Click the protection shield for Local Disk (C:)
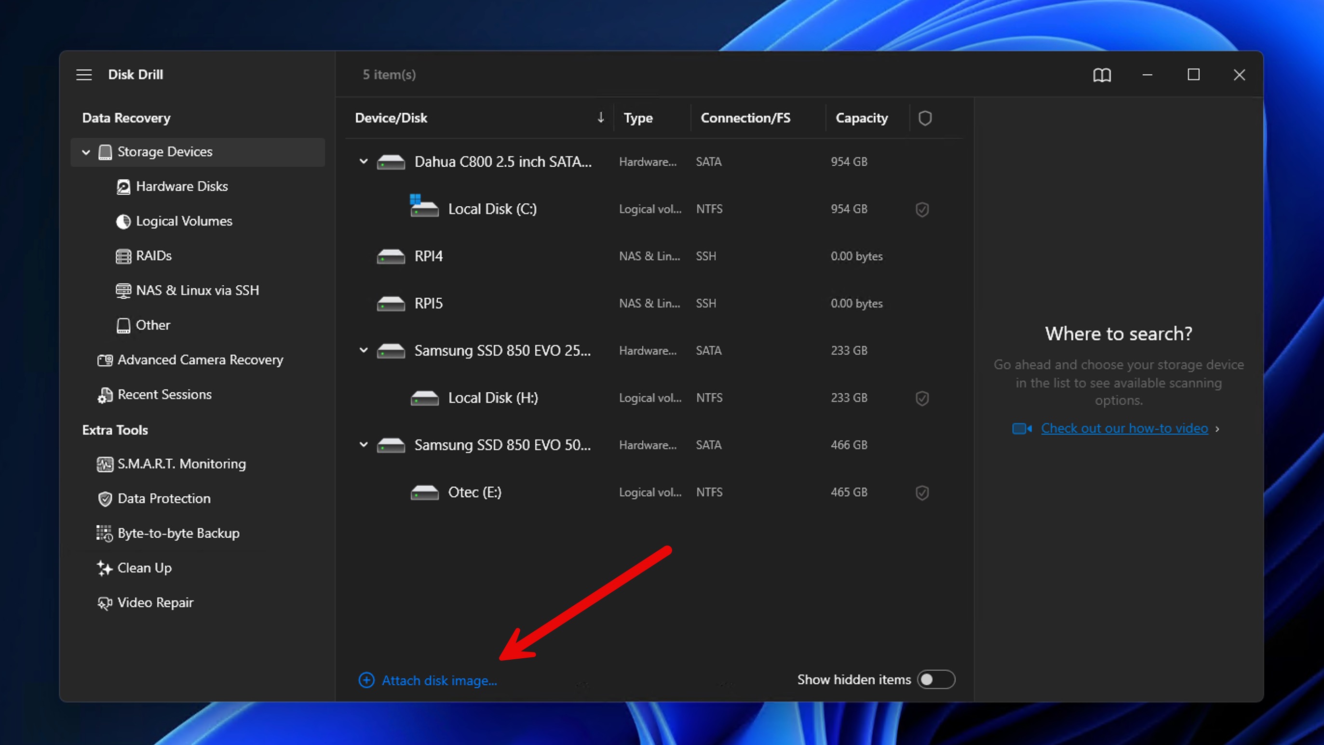 point(922,210)
